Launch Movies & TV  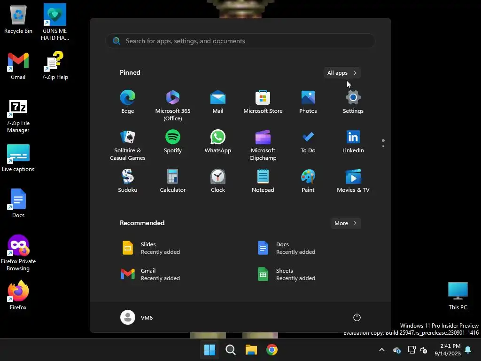pyautogui.click(x=353, y=181)
